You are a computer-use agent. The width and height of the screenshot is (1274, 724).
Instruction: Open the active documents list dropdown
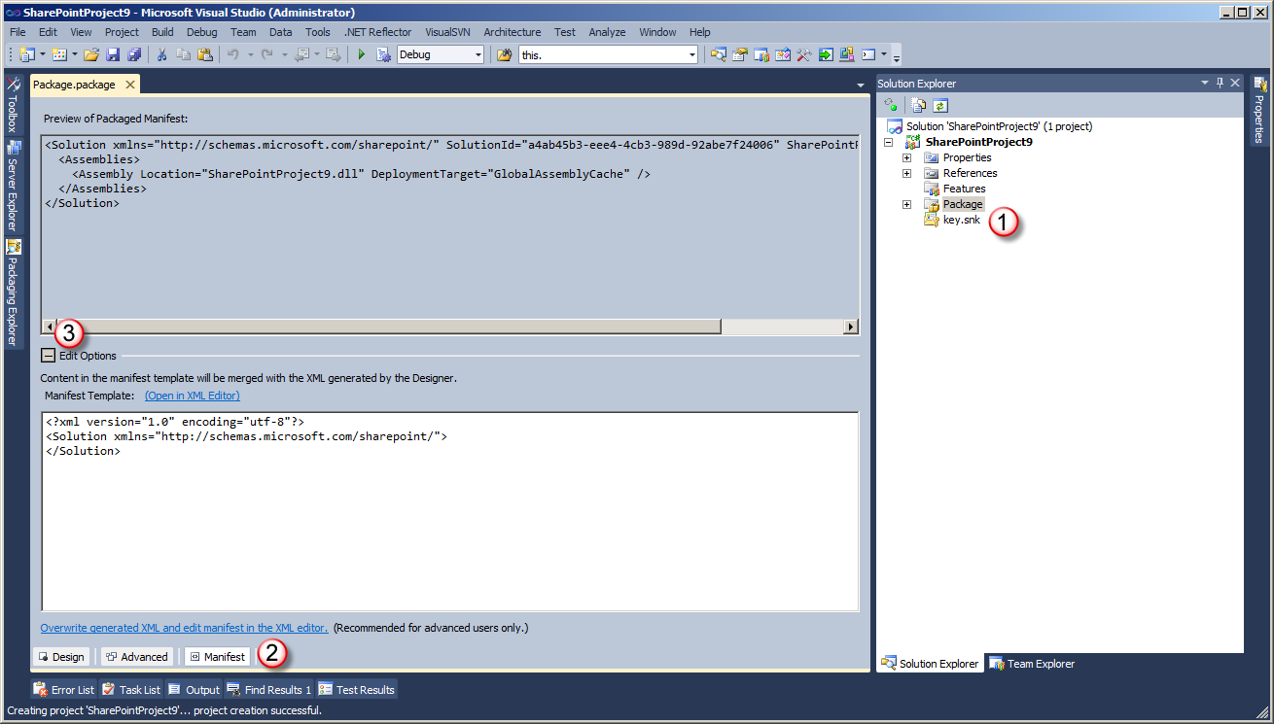point(861,86)
